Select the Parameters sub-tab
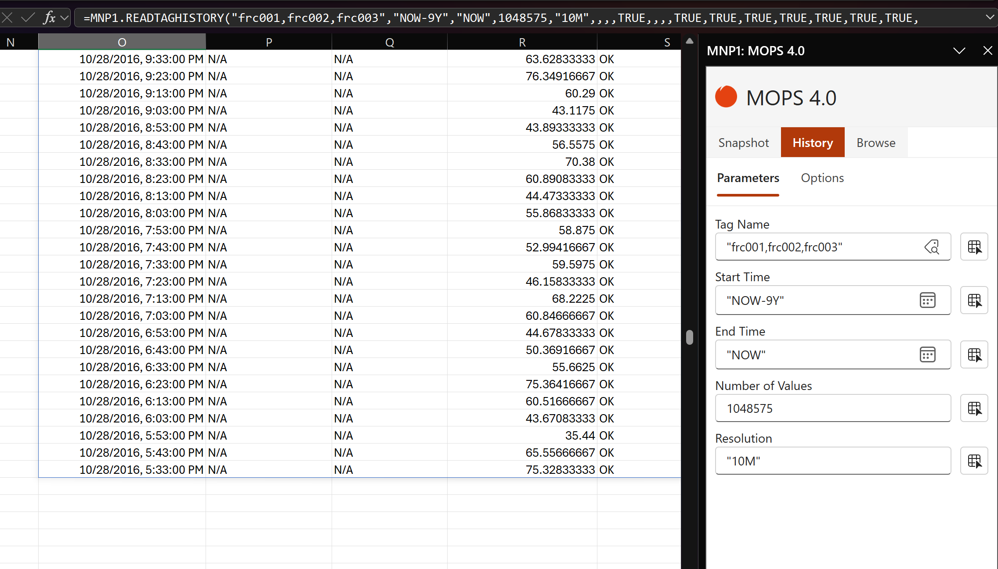Screen dimensions: 998x569 tap(748, 178)
